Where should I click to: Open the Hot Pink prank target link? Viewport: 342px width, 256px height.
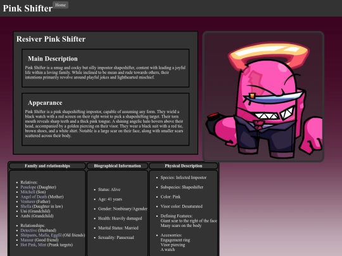pos(28,245)
